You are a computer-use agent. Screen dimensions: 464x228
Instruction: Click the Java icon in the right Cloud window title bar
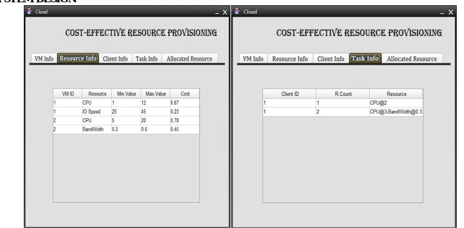coord(237,11)
